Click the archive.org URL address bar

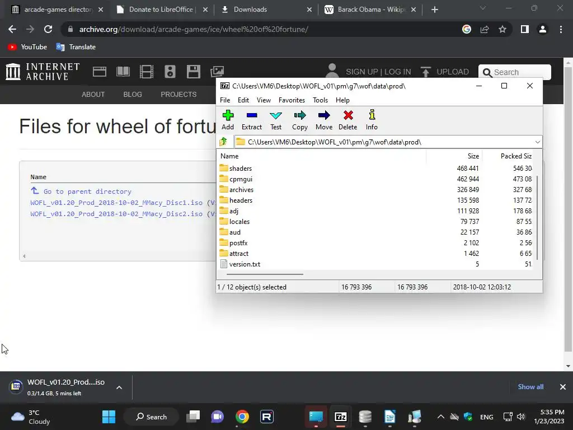coord(194,29)
